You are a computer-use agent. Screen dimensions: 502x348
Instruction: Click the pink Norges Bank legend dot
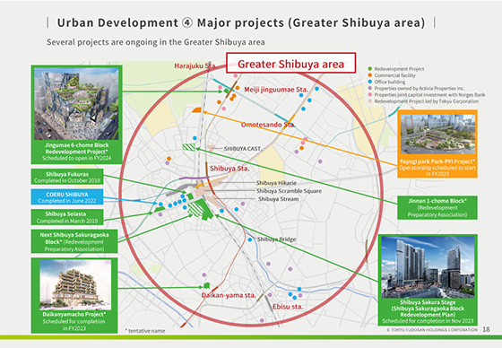(370, 94)
